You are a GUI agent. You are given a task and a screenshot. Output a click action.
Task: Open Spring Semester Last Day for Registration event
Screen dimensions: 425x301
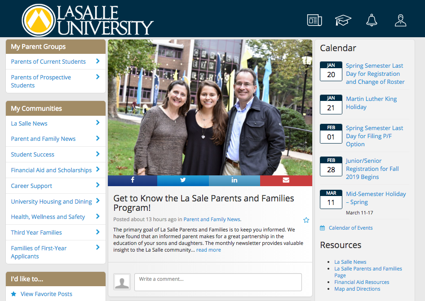click(x=375, y=74)
